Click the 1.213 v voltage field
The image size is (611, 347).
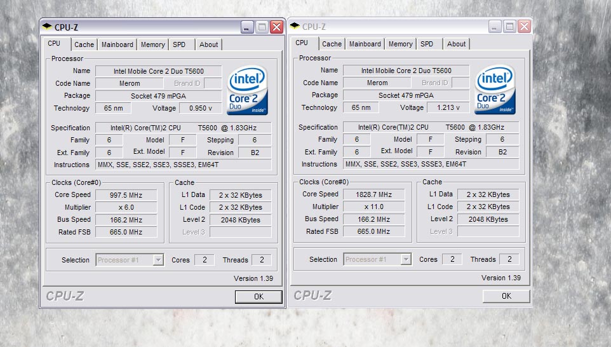pyautogui.click(x=448, y=107)
